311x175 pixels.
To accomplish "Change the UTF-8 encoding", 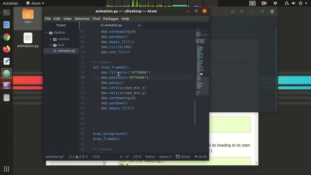I will tap(137, 157).
